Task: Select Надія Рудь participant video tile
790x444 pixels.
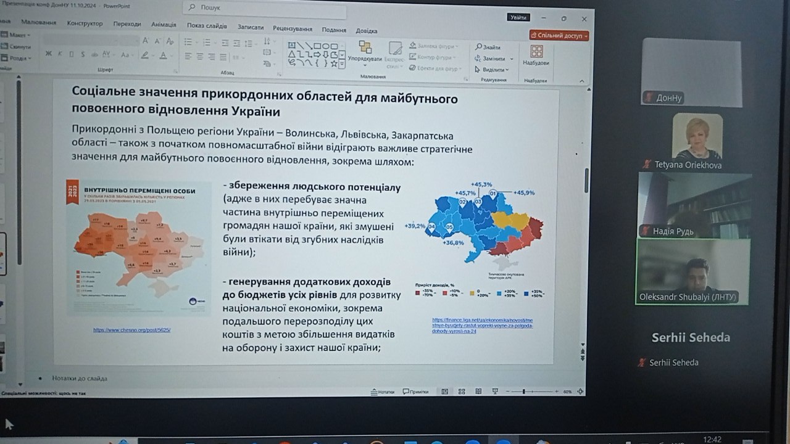Action: click(695, 205)
